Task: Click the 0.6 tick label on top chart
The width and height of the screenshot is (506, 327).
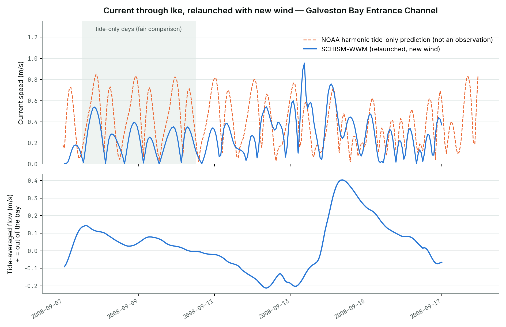Action: [x=33, y=101]
